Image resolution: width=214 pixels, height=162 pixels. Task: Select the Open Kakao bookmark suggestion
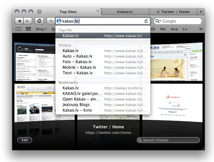(x=103, y=99)
